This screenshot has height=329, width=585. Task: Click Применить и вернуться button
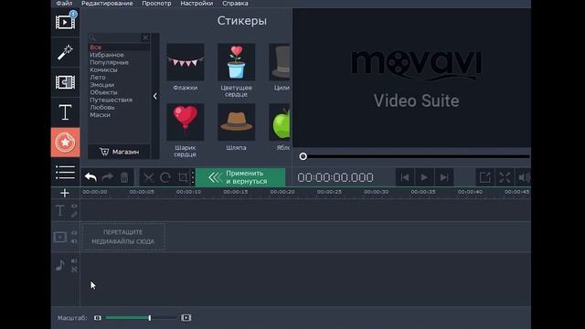click(x=240, y=177)
